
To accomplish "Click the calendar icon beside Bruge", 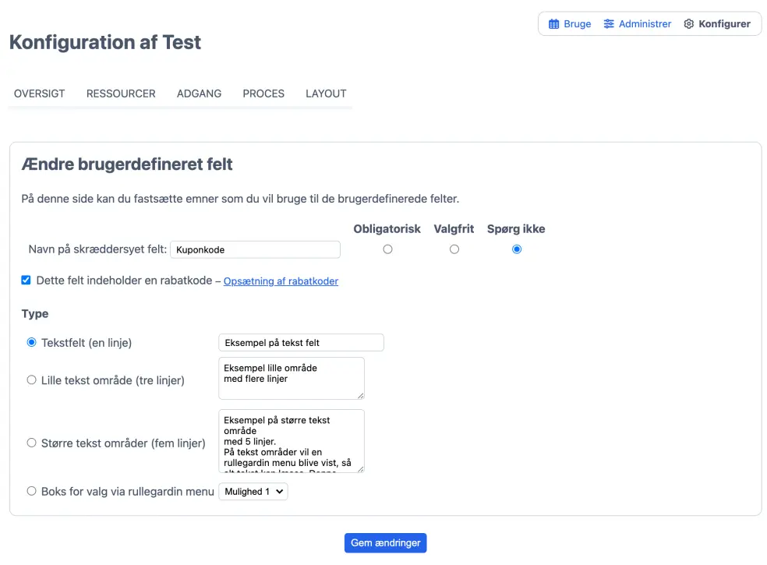I will (x=554, y=24).
